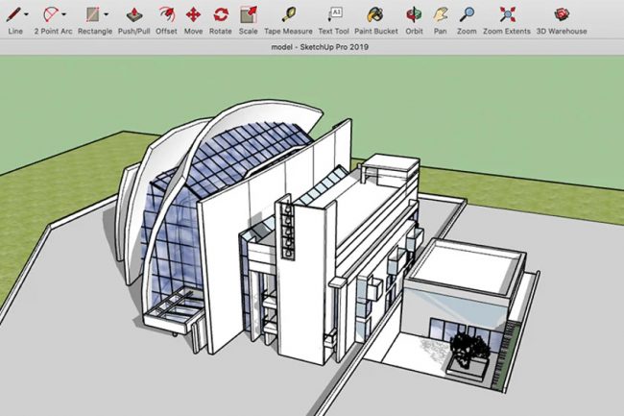Select the Zoom magnifier tool
The height and width of the screenshot is (416, 624).
tap(467, 13)
